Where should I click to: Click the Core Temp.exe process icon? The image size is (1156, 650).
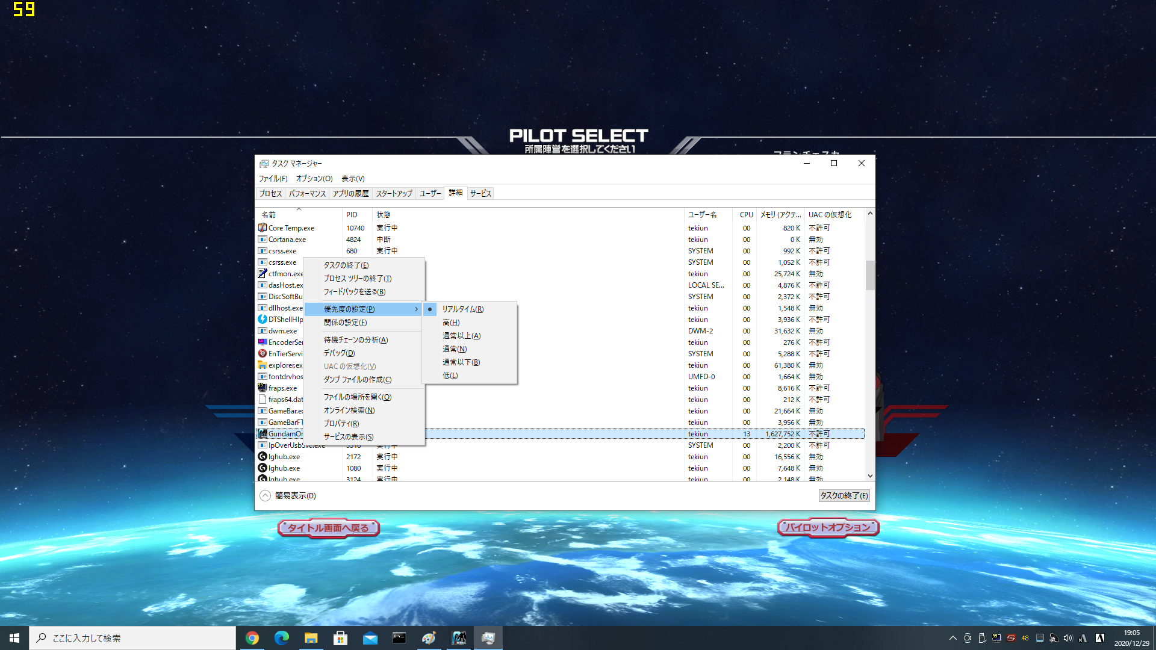point(263,228)
